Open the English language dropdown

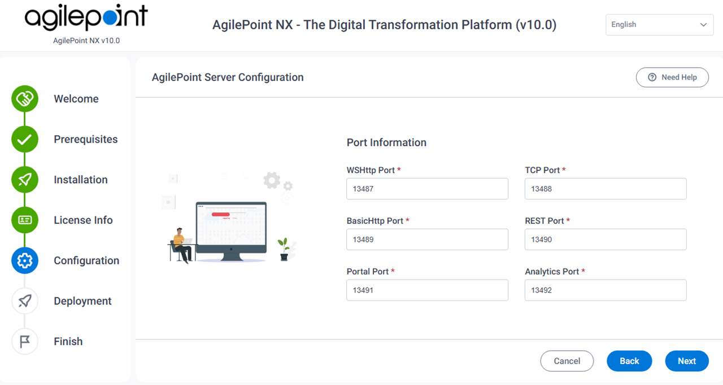(659, 25)
